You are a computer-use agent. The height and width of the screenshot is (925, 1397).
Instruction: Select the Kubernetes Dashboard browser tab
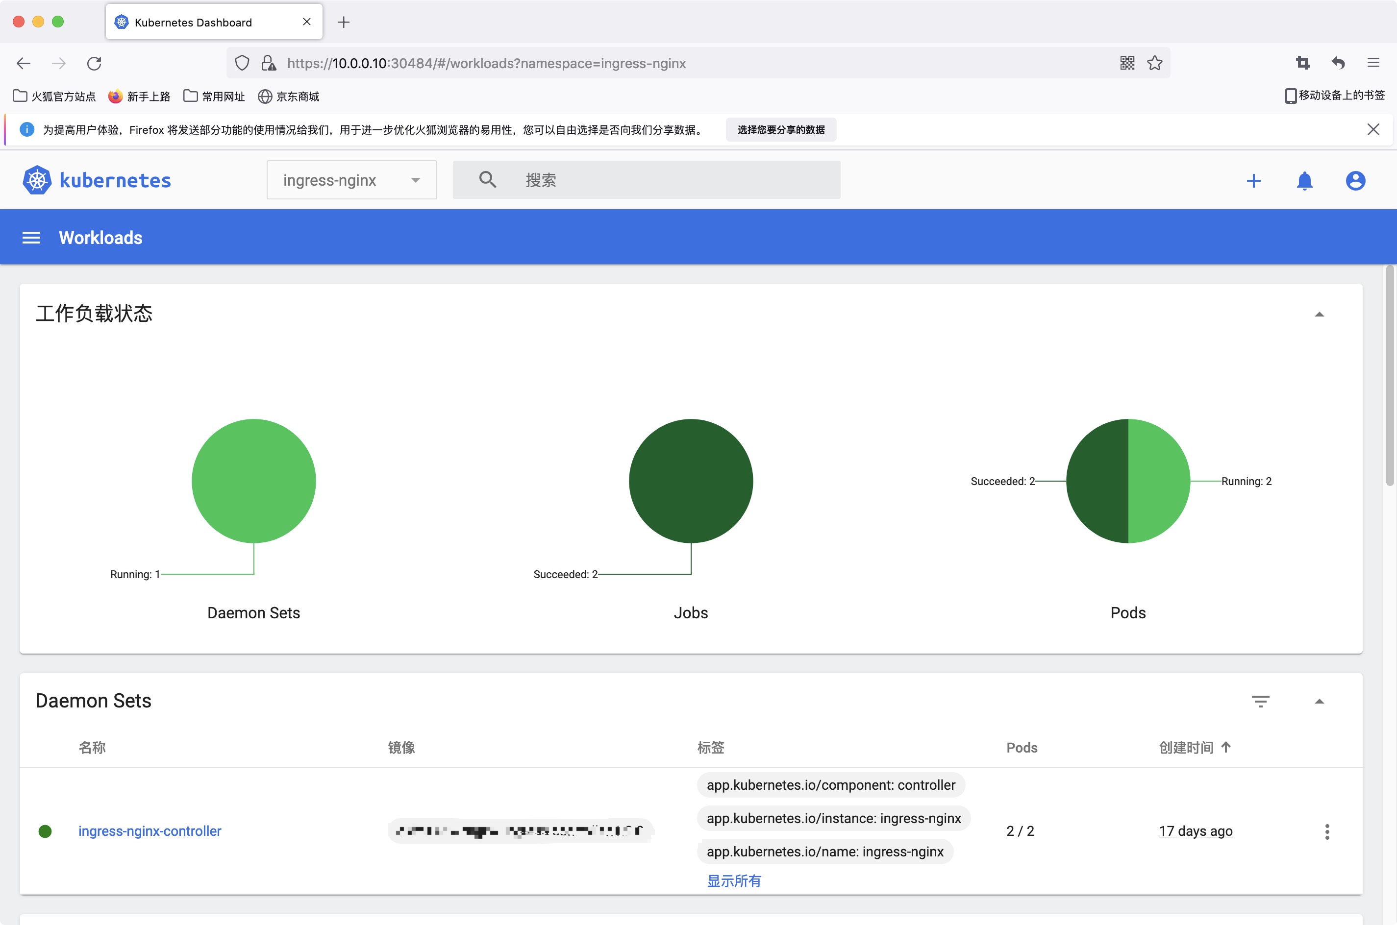tap(214, 22)
